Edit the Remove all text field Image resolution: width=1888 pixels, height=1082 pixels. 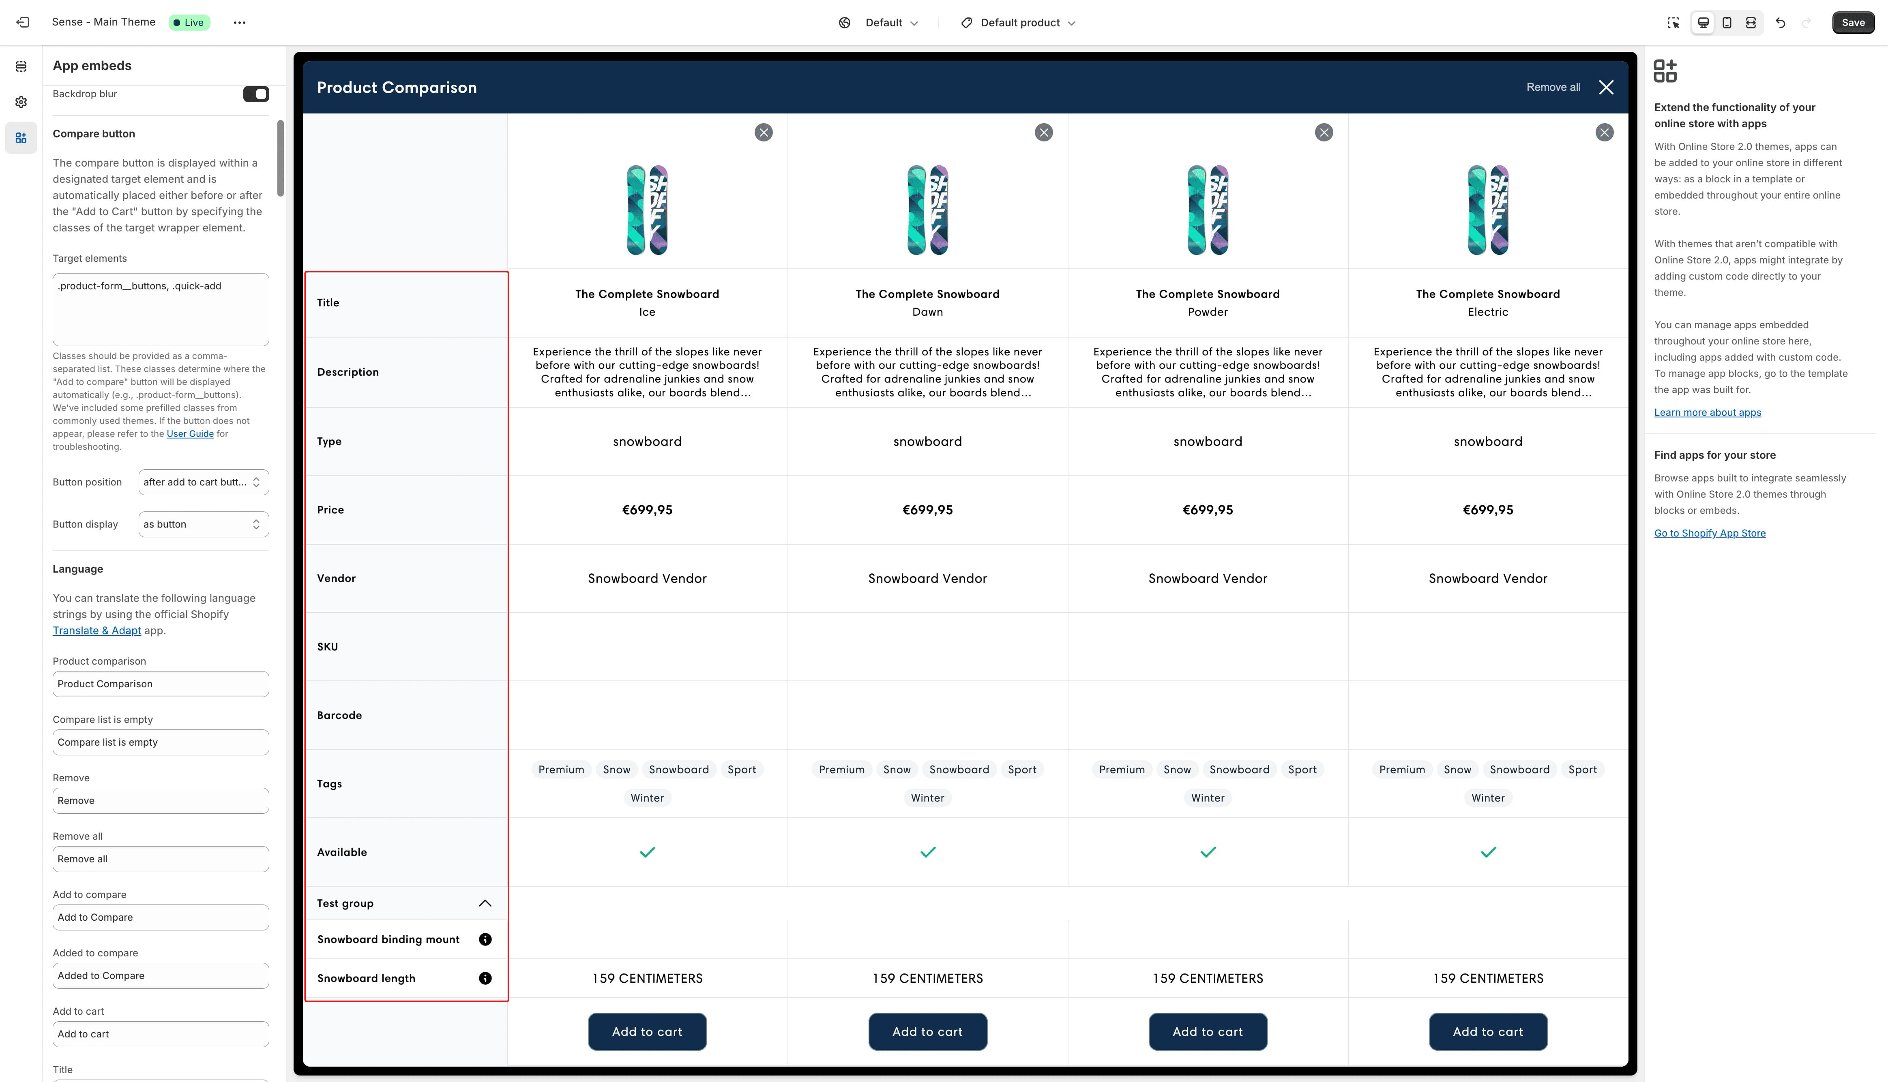coord(160,859)
